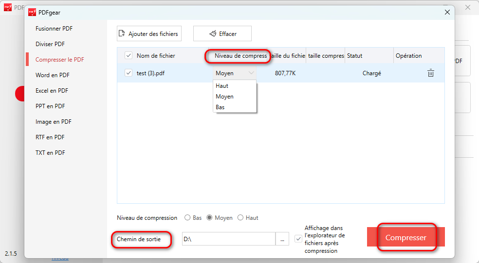Close the PDFgear dialog window
This screenshot has height=263, width=479.
click(x=447, y=12)
